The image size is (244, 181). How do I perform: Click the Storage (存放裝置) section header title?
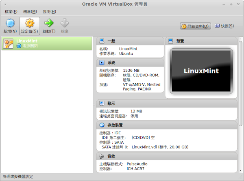pyautogui.click(x=115, y=125)
